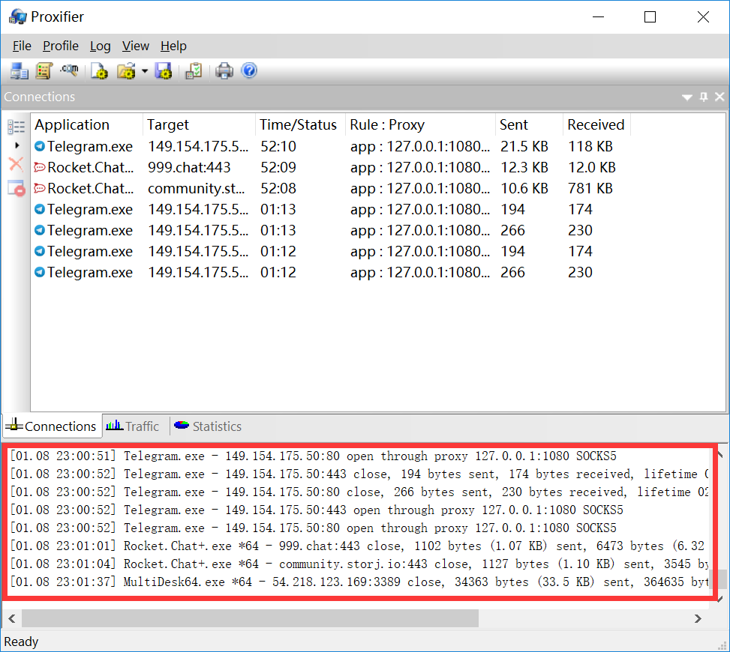This screenshot has width=730, height=652.
Task: Click the Ready status bar text
Action: click(x=21, y=642)
